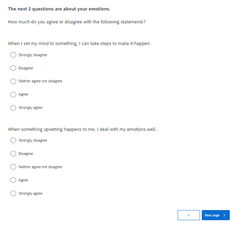Click 'Agree' label text under second question
Screen dimensions: 249x231
tap(23, 180)
